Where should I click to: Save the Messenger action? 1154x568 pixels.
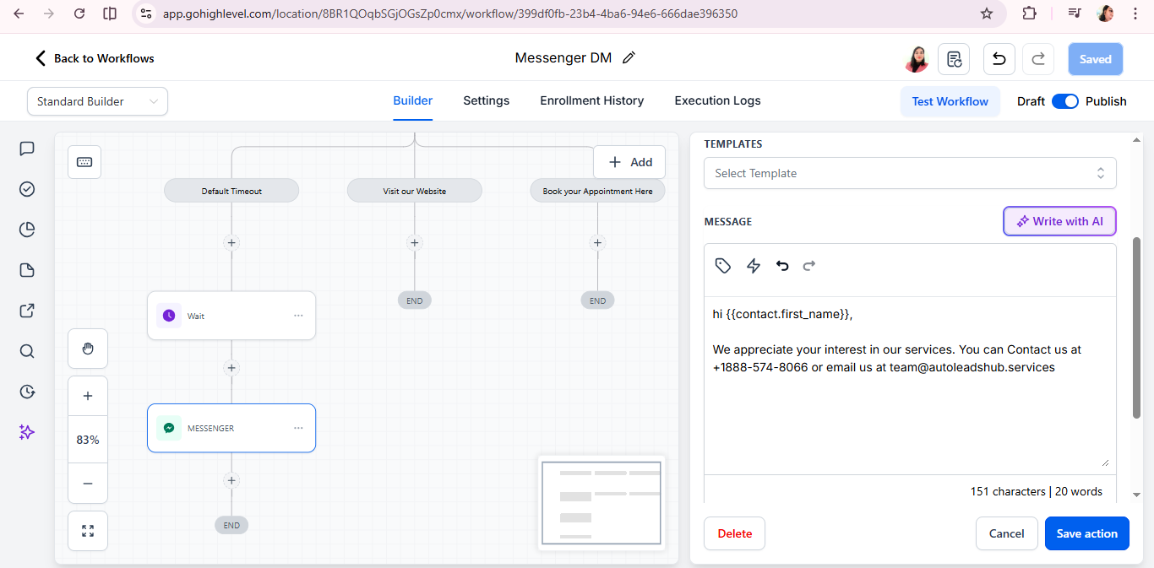[1086, 533]
